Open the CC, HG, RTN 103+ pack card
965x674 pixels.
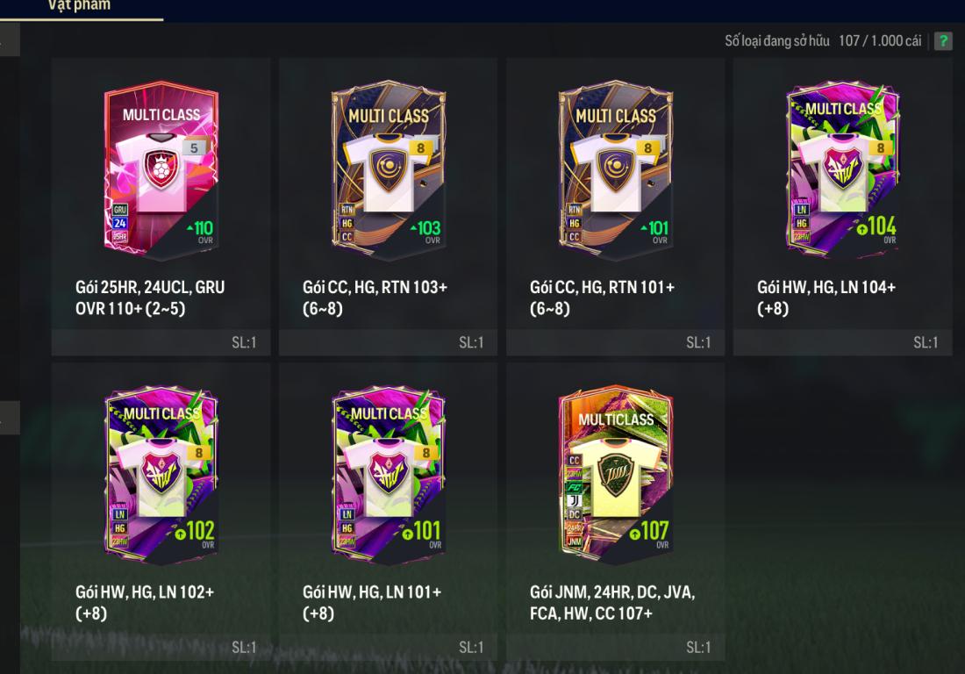[x=389, y=207]
